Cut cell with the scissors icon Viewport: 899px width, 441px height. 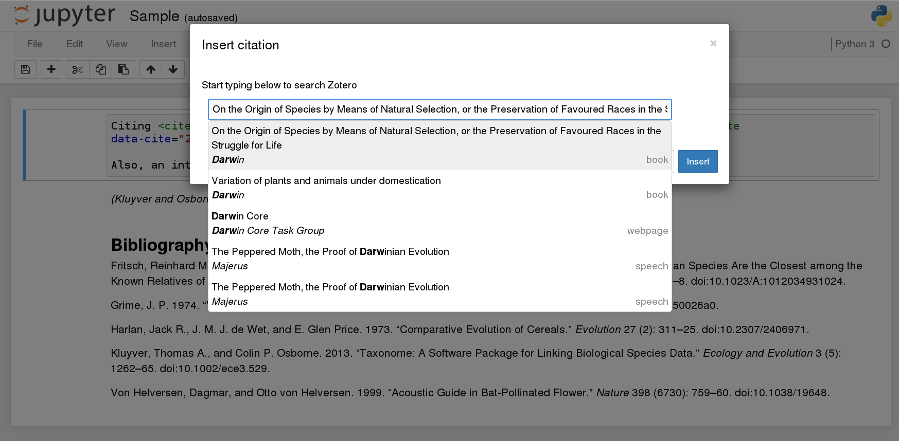(x=77, y=69)
